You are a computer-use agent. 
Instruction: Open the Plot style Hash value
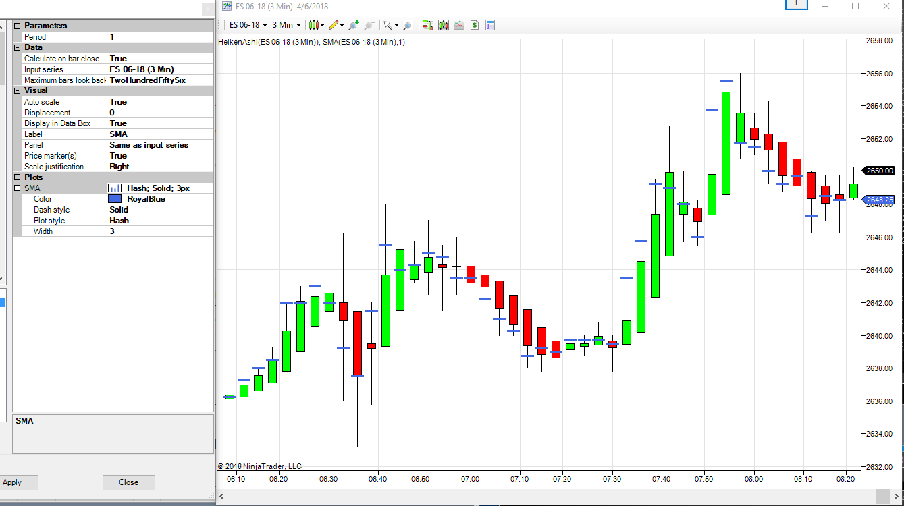(160, 221)
